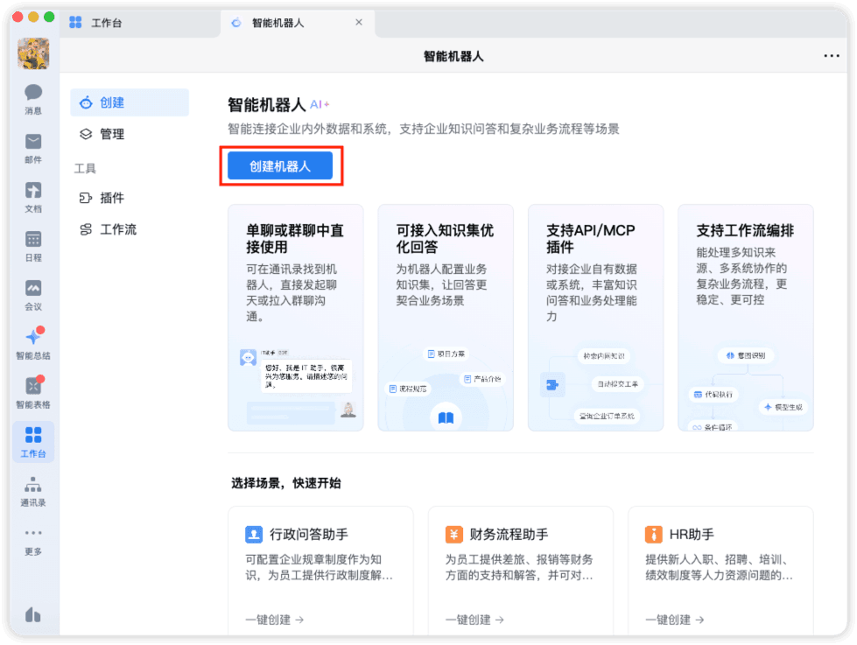Screen dimensions: 857x645
Task: Click the 财务流程助手 orange yen icon
Action: [x=453, y=534]
